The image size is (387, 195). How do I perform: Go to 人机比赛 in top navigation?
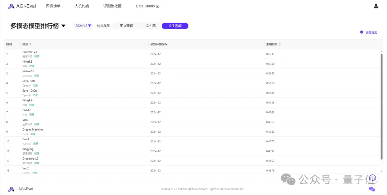pos(82,6)
